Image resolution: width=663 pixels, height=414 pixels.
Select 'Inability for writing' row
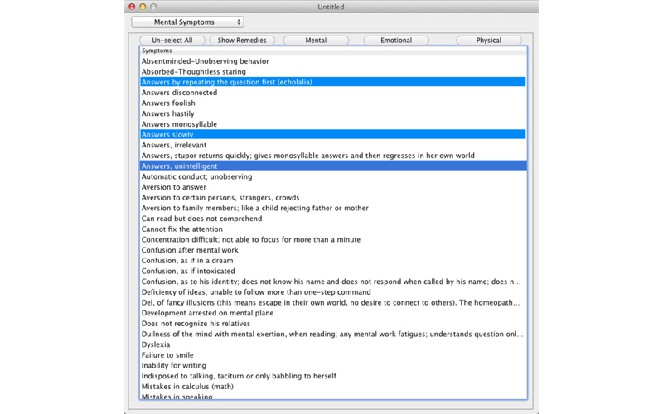tap(333, 365)
